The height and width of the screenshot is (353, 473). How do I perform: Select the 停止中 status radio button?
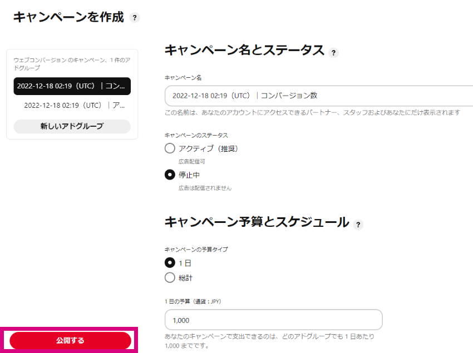(x=170, y=175)
